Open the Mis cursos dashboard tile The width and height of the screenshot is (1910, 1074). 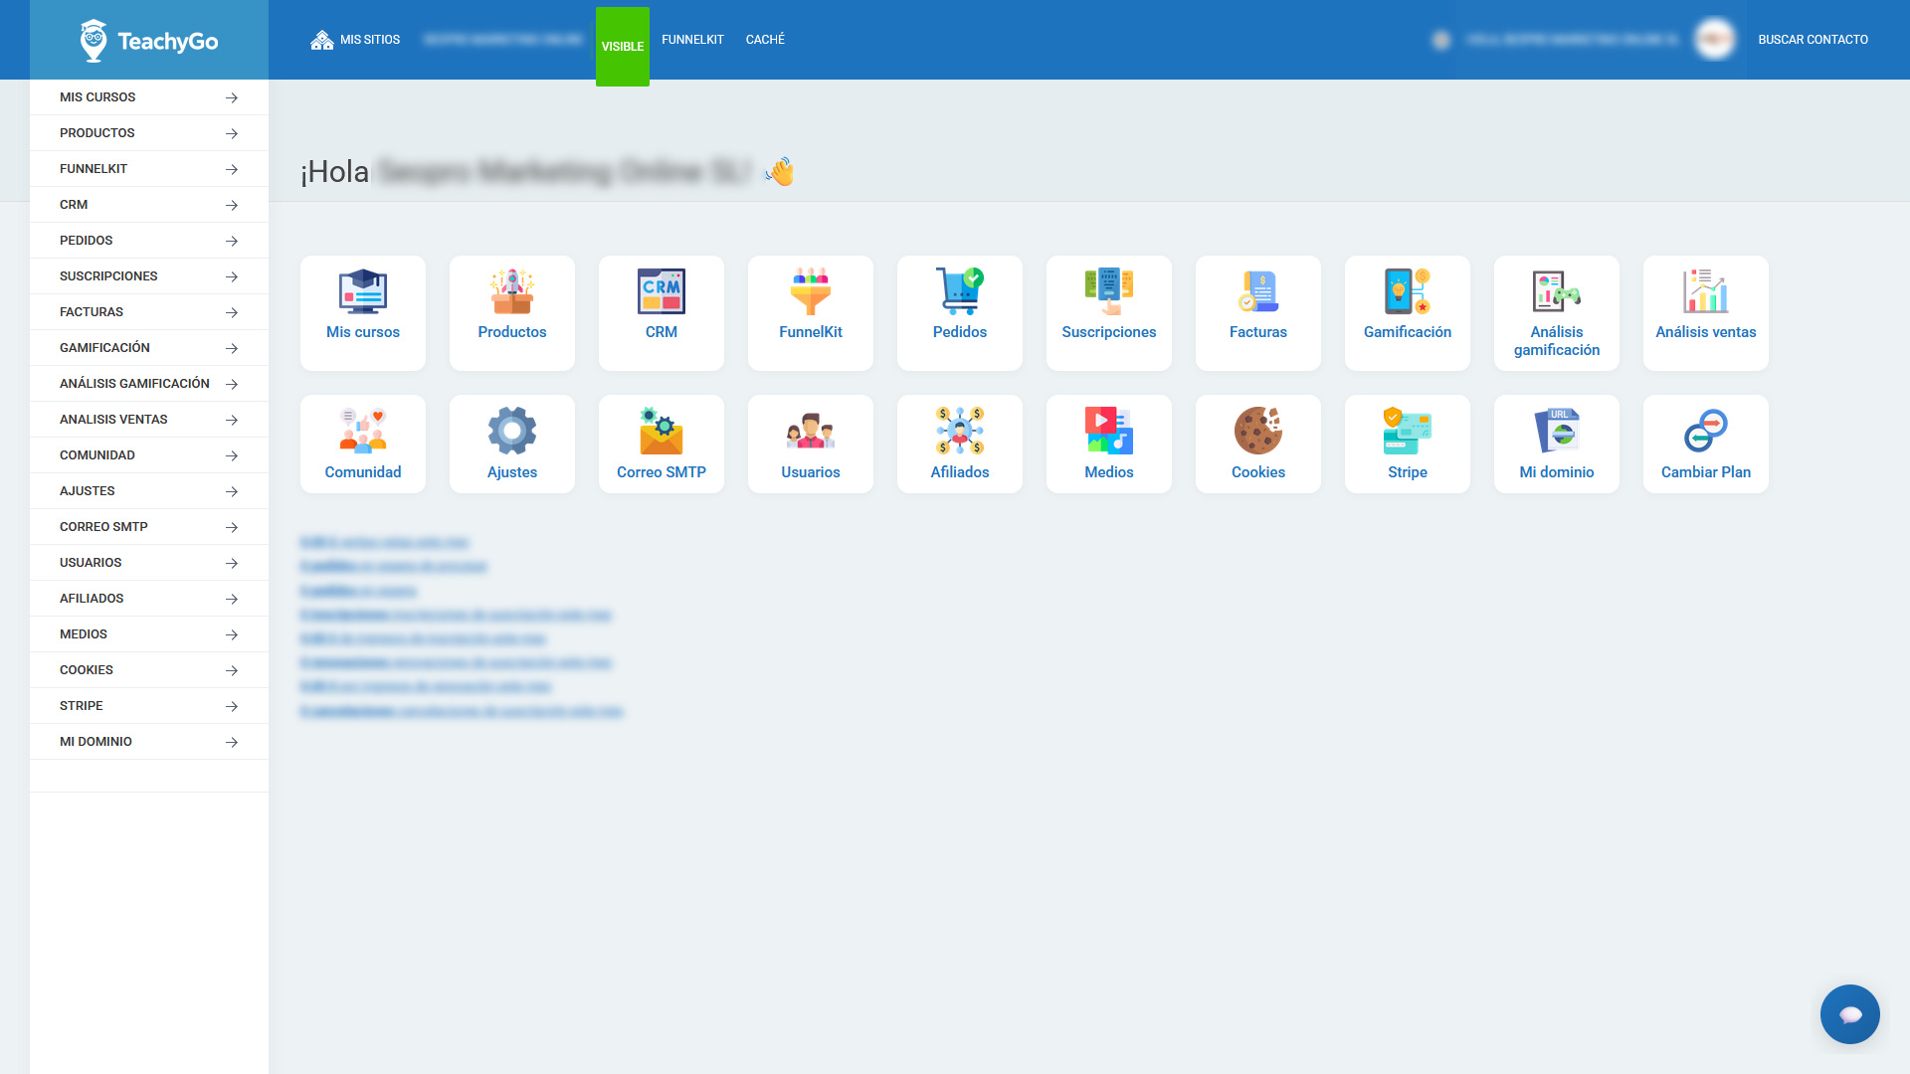pyautogui.click(x=363, y=312)
